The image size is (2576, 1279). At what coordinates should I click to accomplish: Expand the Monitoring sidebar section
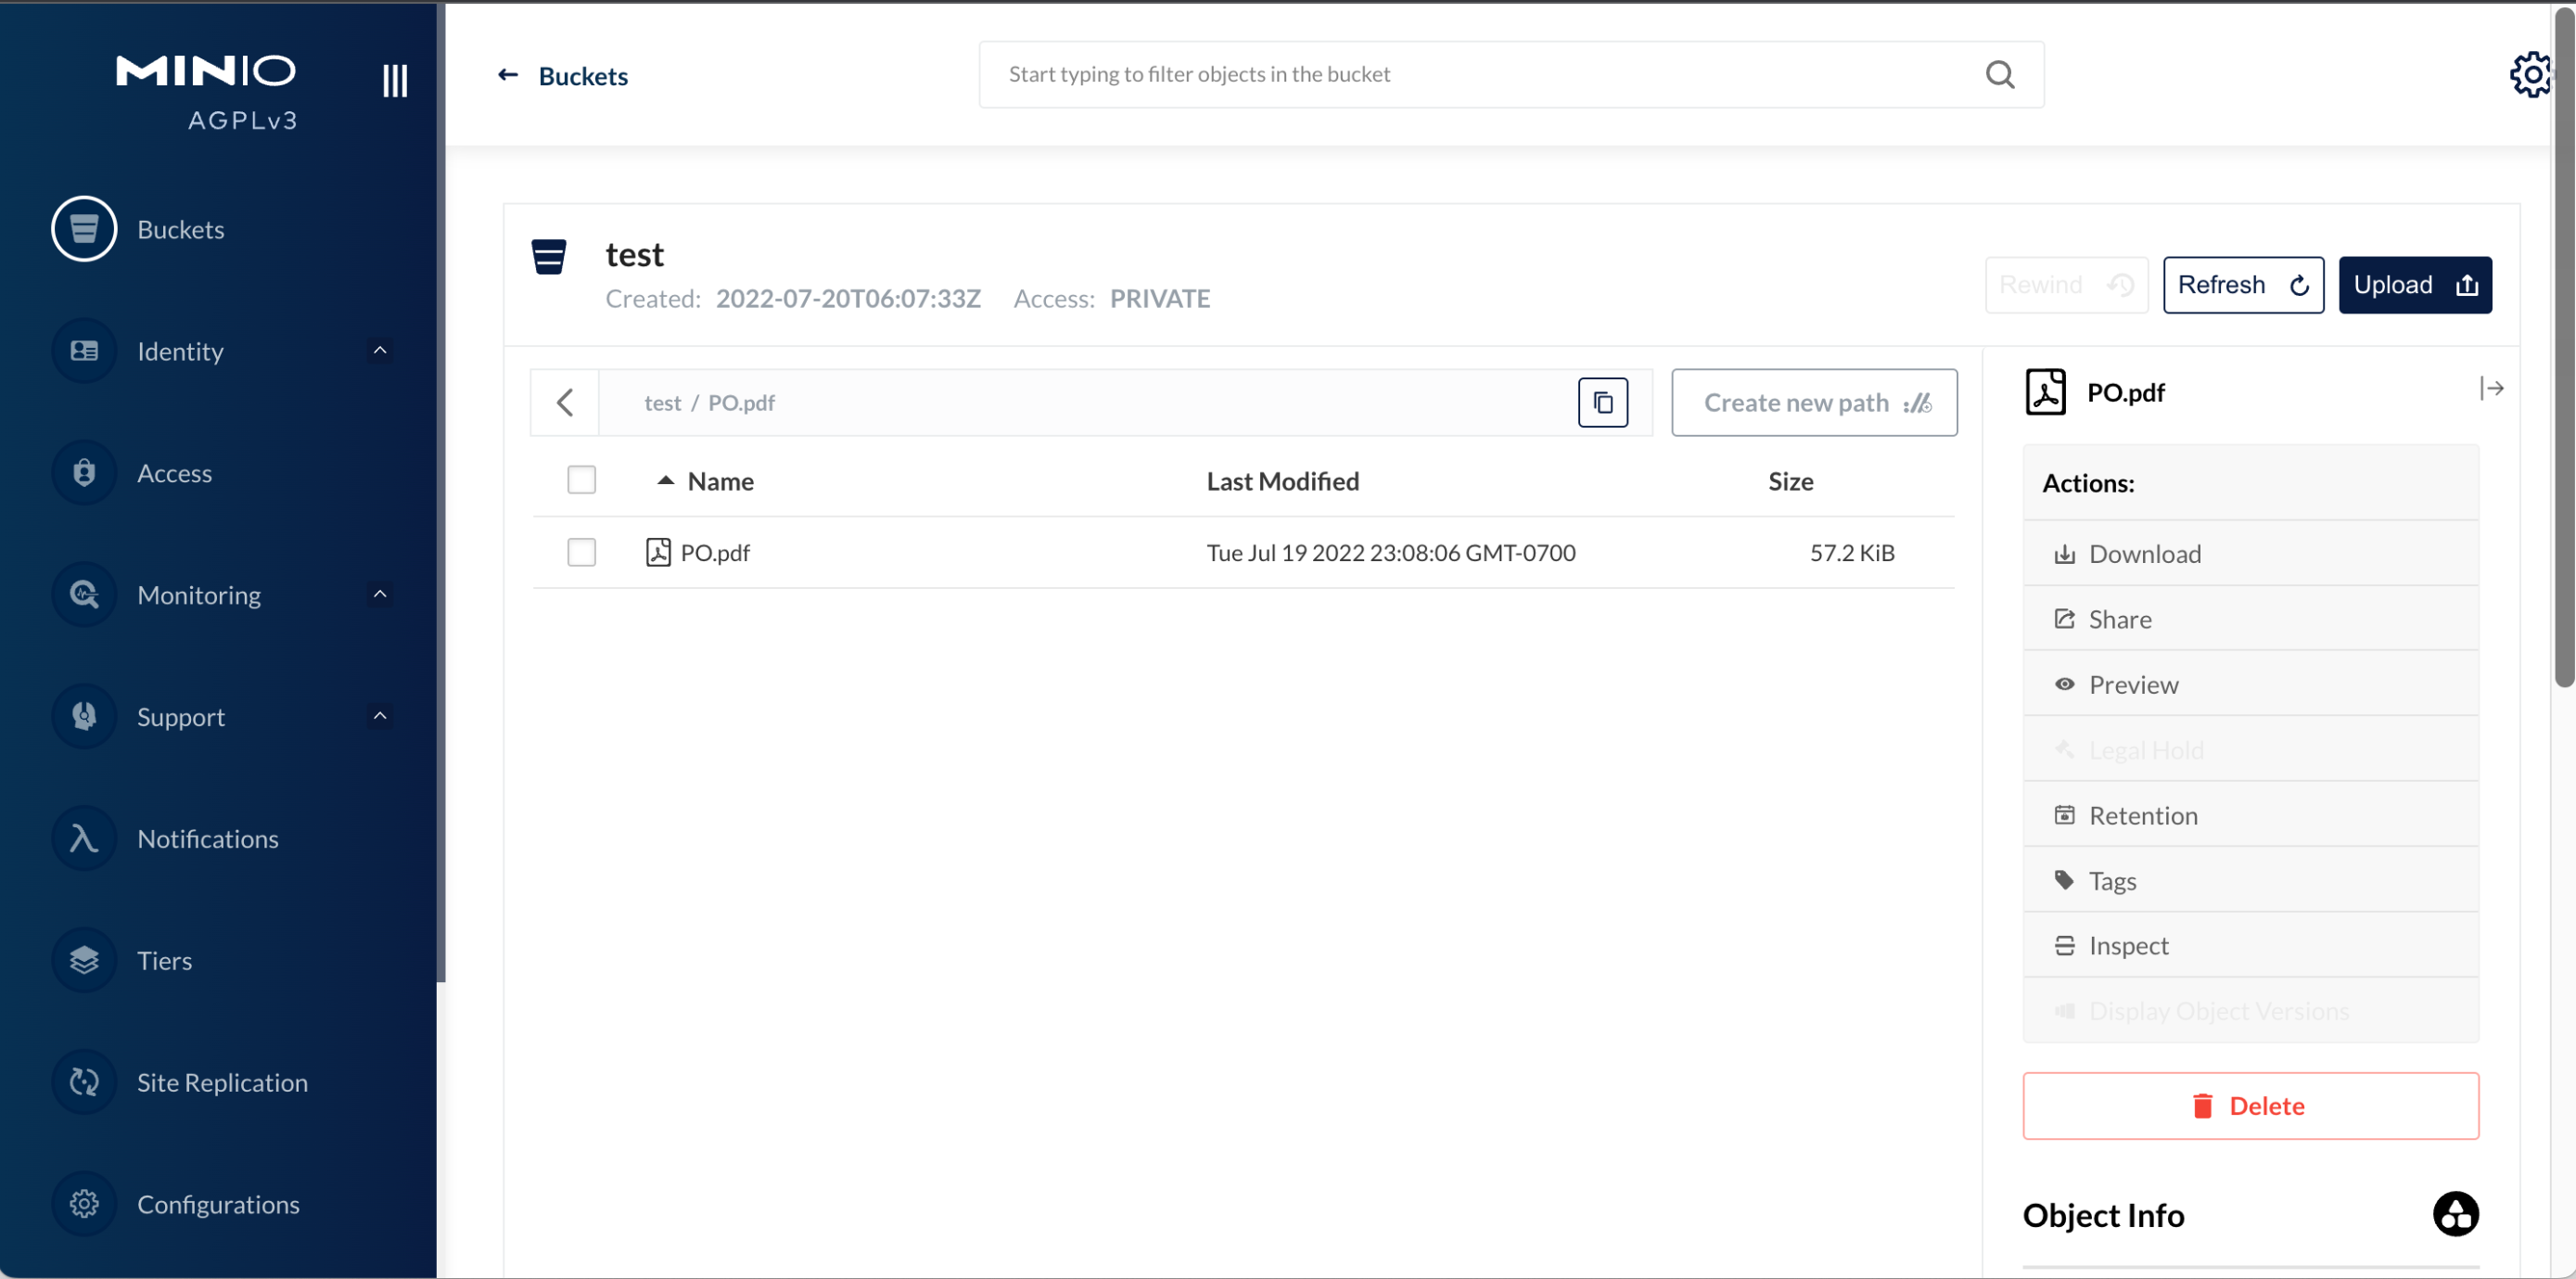click(379, 594)
